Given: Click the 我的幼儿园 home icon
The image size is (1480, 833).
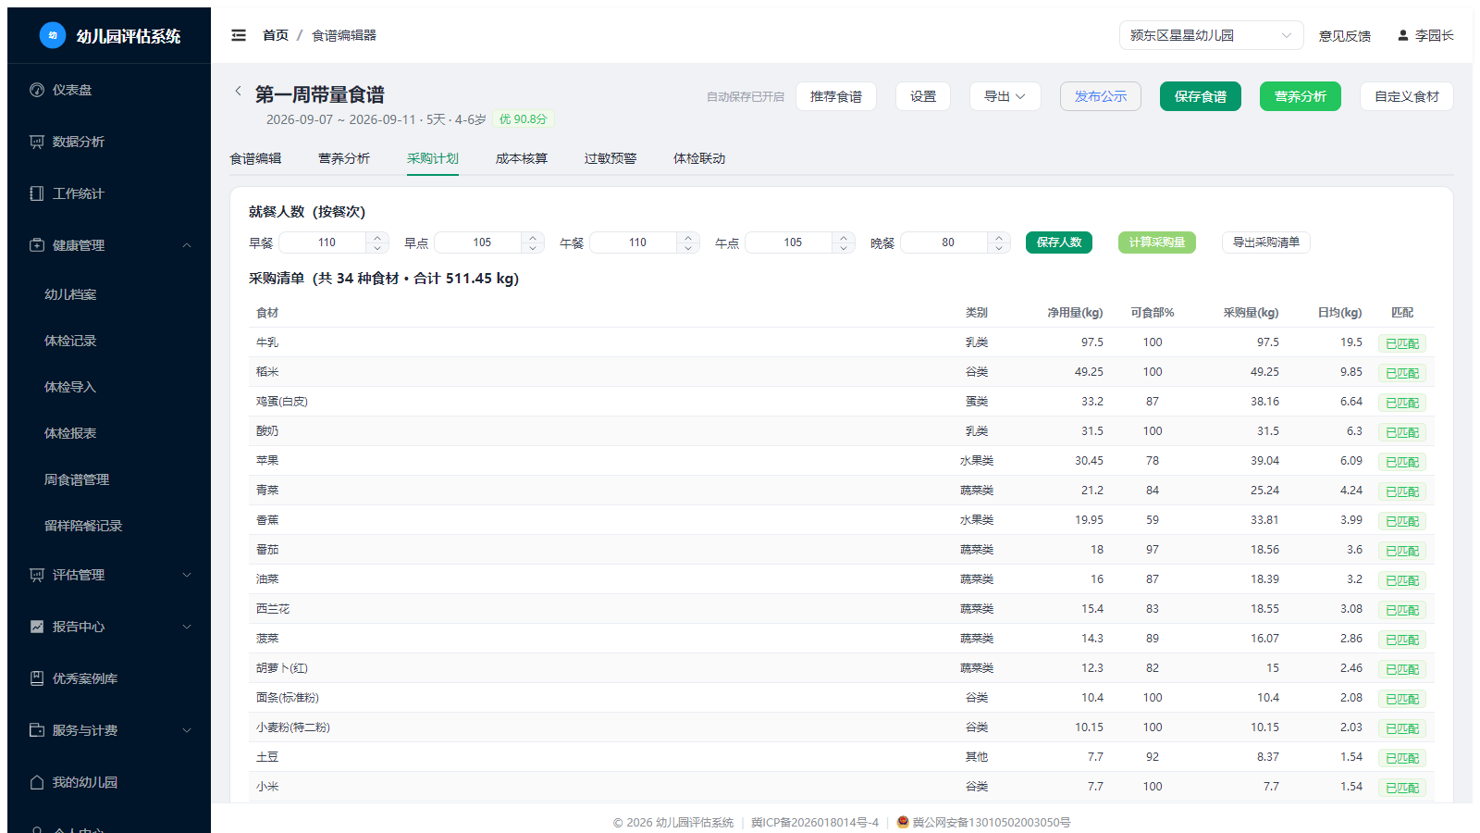Looking at the screenshot, I should [37, 782].
